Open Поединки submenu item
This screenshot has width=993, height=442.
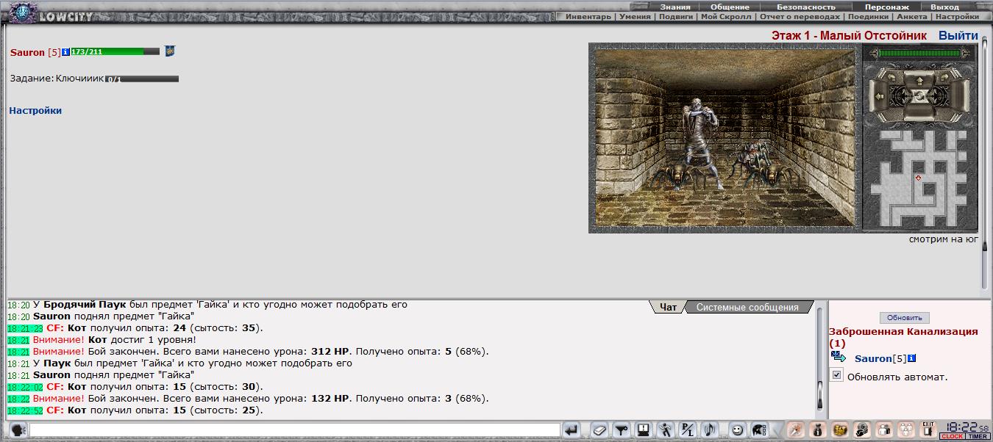pos(868,16)
